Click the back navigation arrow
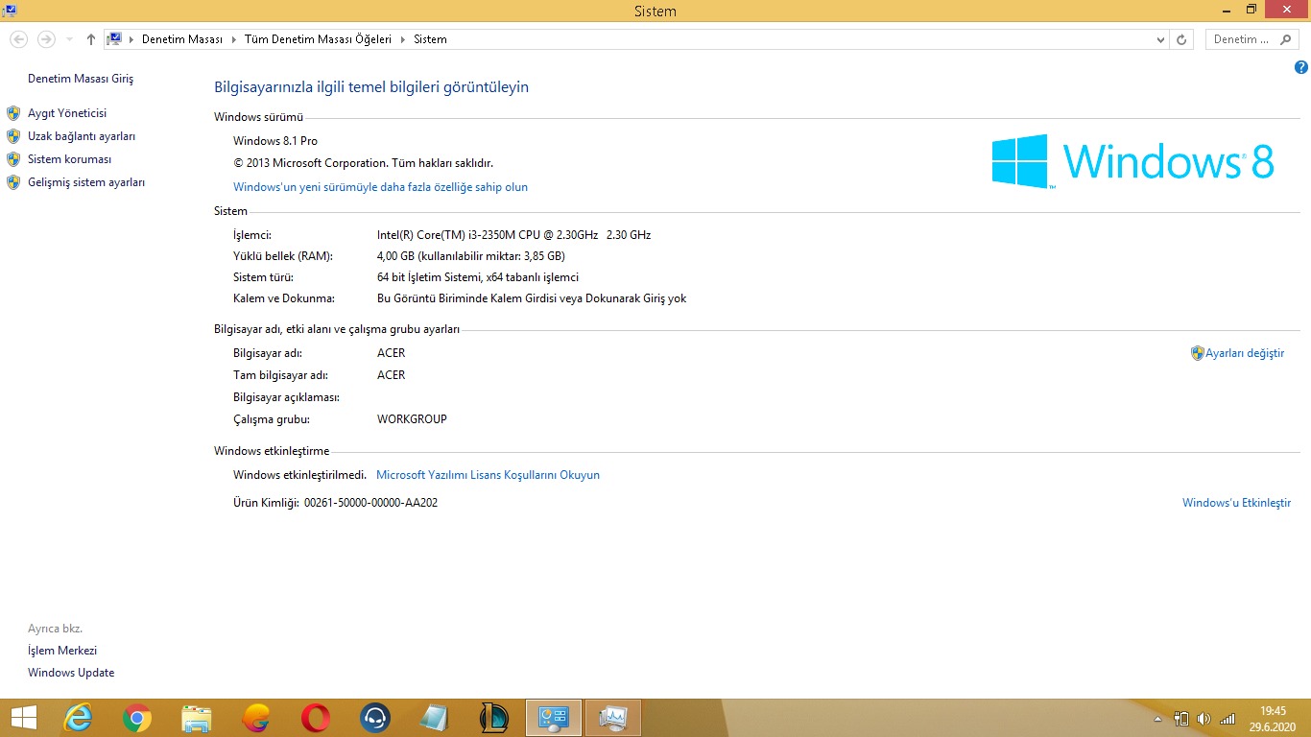The image size is (1311, 737). [18, 39]
